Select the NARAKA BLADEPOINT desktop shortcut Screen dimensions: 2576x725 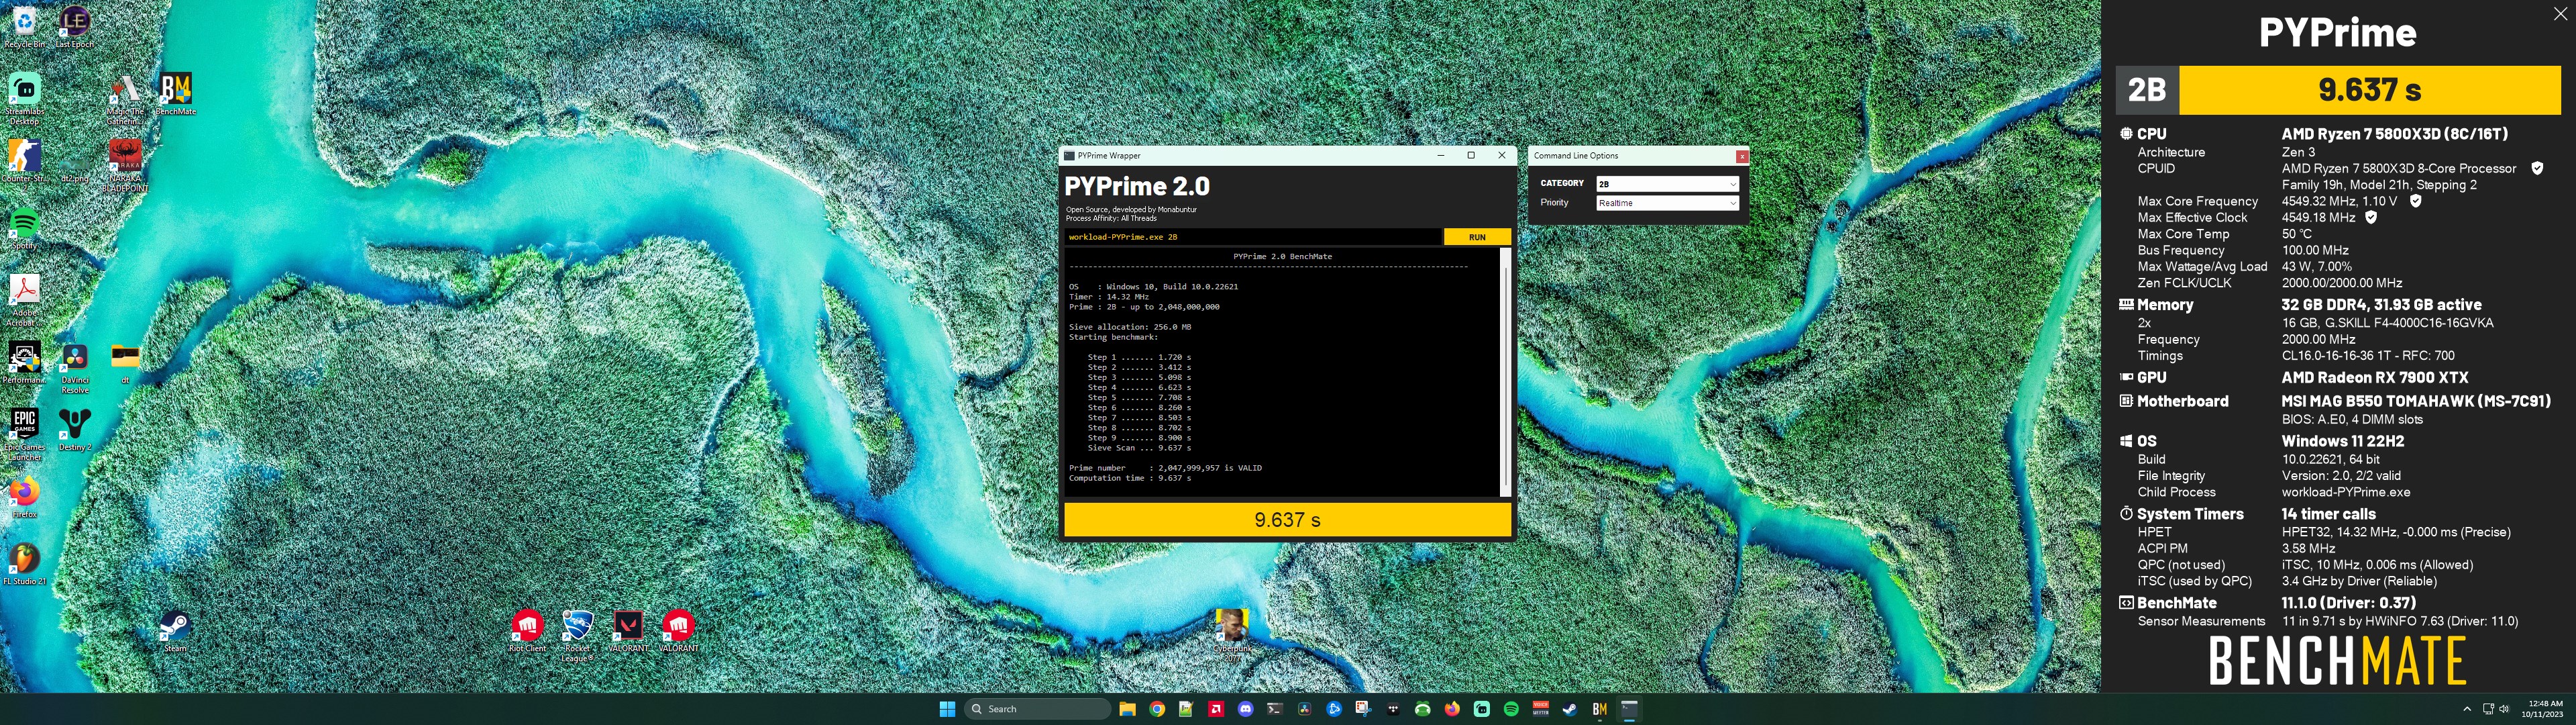(125, 166)
